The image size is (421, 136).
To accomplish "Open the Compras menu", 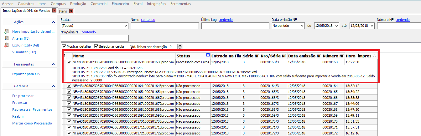I will tap(58, 4).
